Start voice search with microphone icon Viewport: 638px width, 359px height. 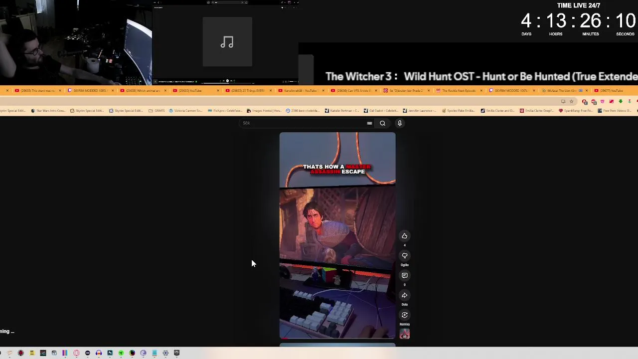(x=399, y=123)
